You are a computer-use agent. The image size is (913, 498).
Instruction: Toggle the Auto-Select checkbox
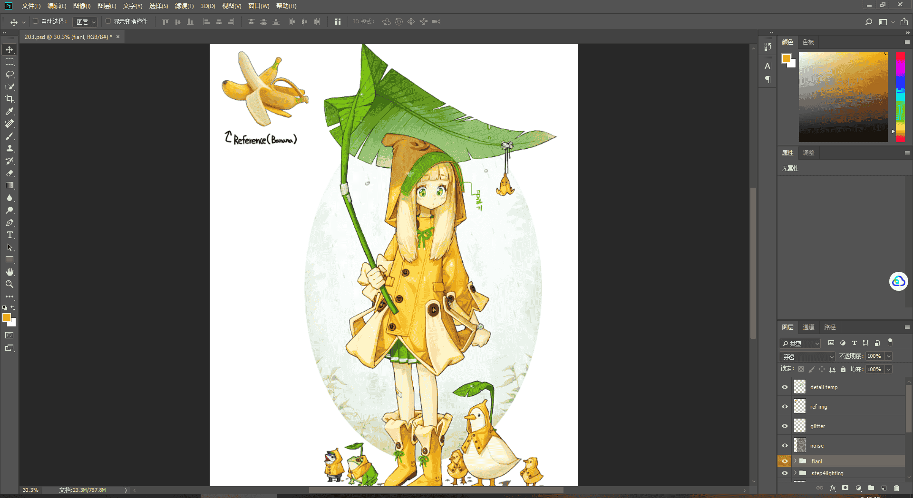35,21
